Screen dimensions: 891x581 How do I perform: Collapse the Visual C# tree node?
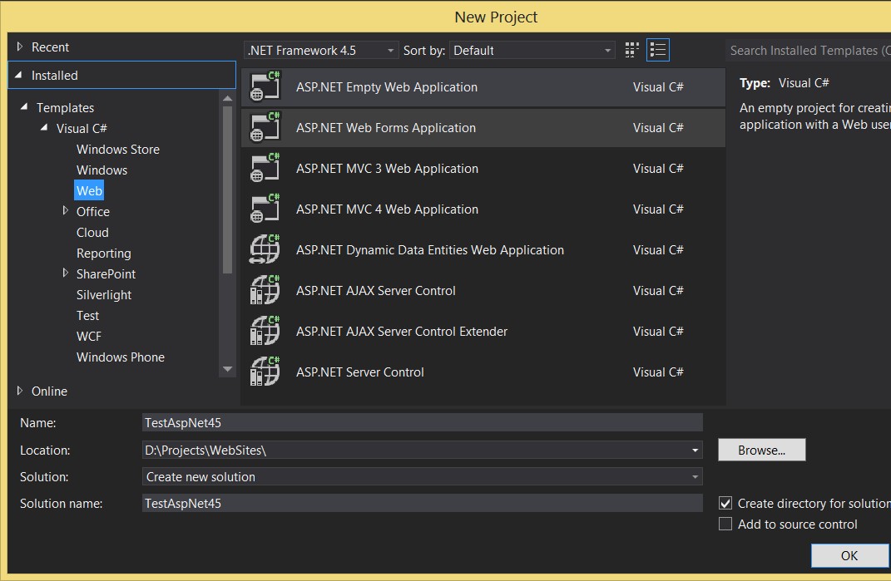coord(44,128)
